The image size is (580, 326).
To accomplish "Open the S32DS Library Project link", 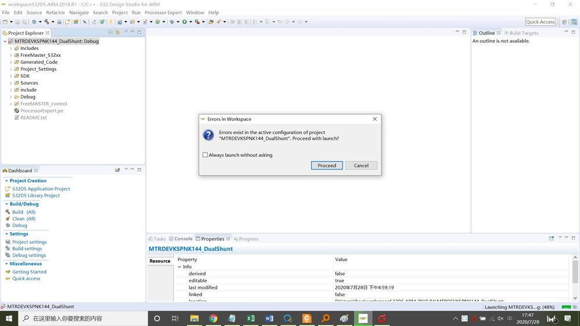I will click(x=36, y=195).
